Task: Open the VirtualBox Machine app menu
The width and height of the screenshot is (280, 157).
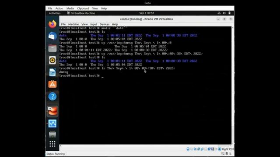Action: pyautogui.click(x=81, y=13)
